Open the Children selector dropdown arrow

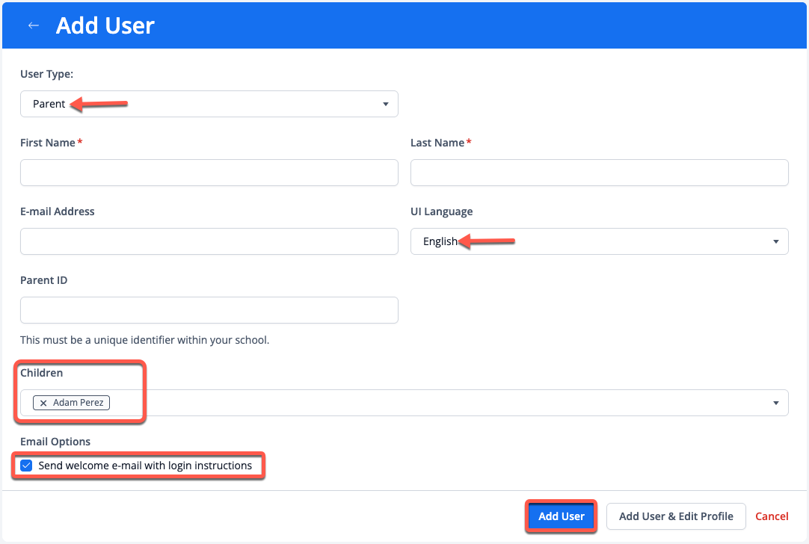[x=775, y=403]
